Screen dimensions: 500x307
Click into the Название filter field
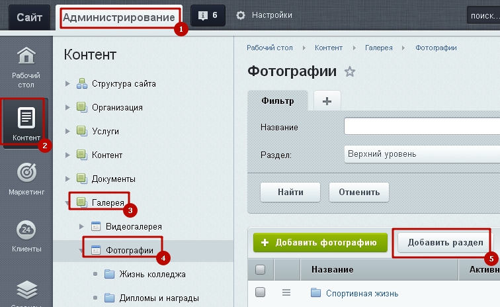pyautogui.click(x=421, y=126)
